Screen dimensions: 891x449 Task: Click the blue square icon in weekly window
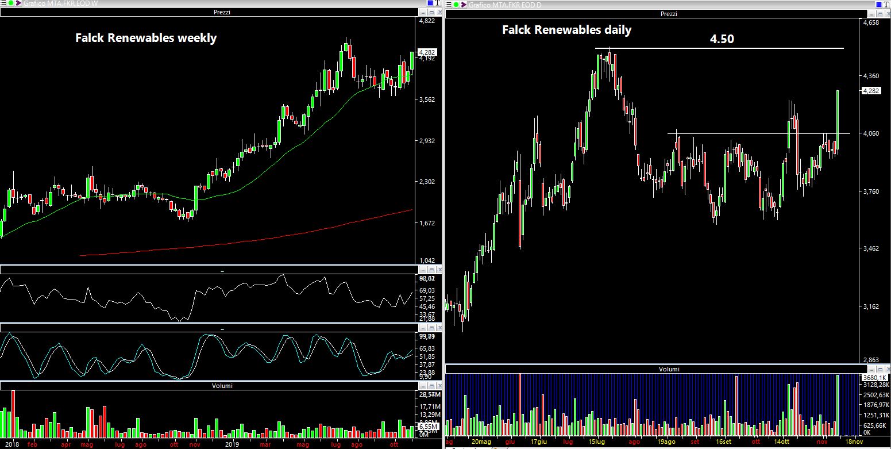tap(430, 3)
